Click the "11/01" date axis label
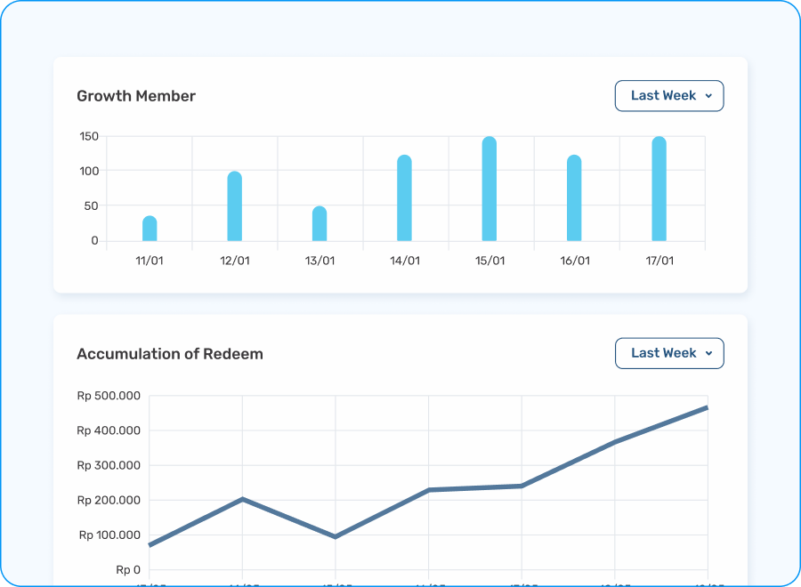Image resolution: width=801 pixels, height=587 pixels. [150, 261]
